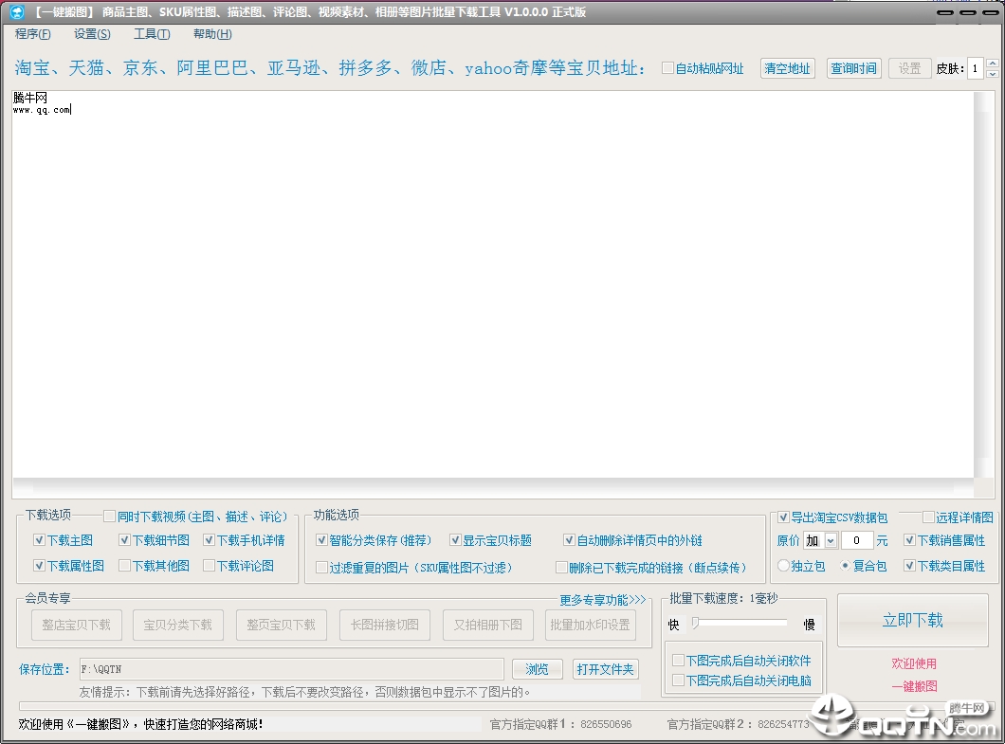Click inside the product URL text area

point(492,284)
